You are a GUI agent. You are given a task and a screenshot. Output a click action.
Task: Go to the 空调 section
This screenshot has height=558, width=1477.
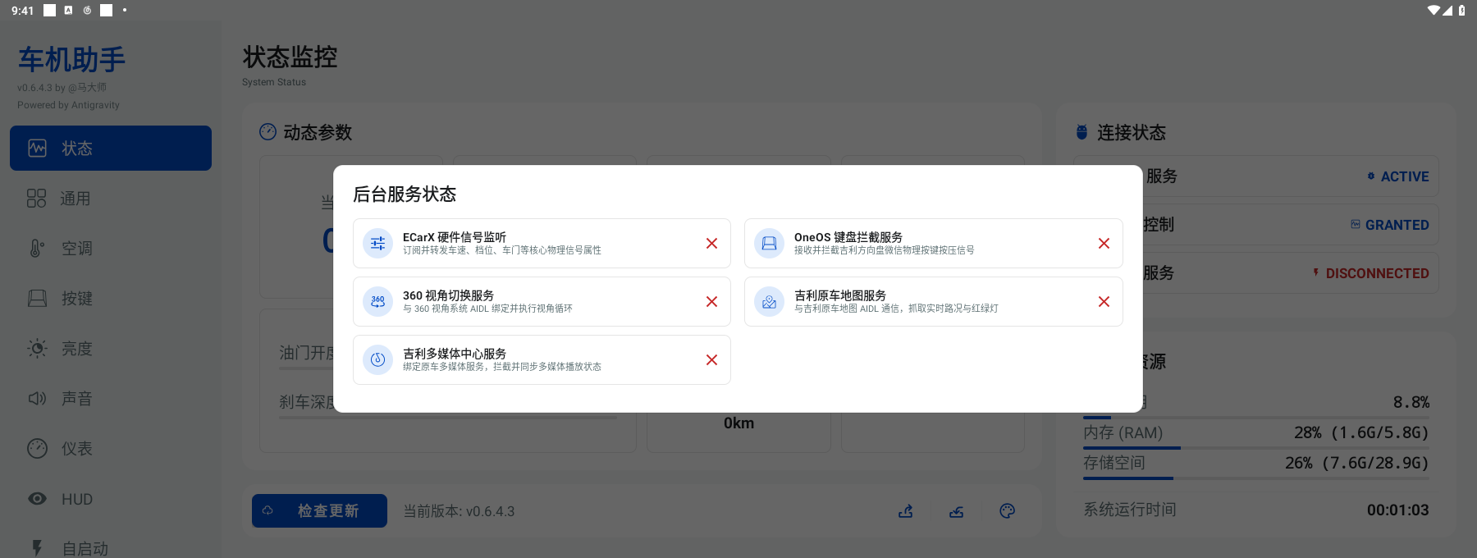(x=111, y=248)
